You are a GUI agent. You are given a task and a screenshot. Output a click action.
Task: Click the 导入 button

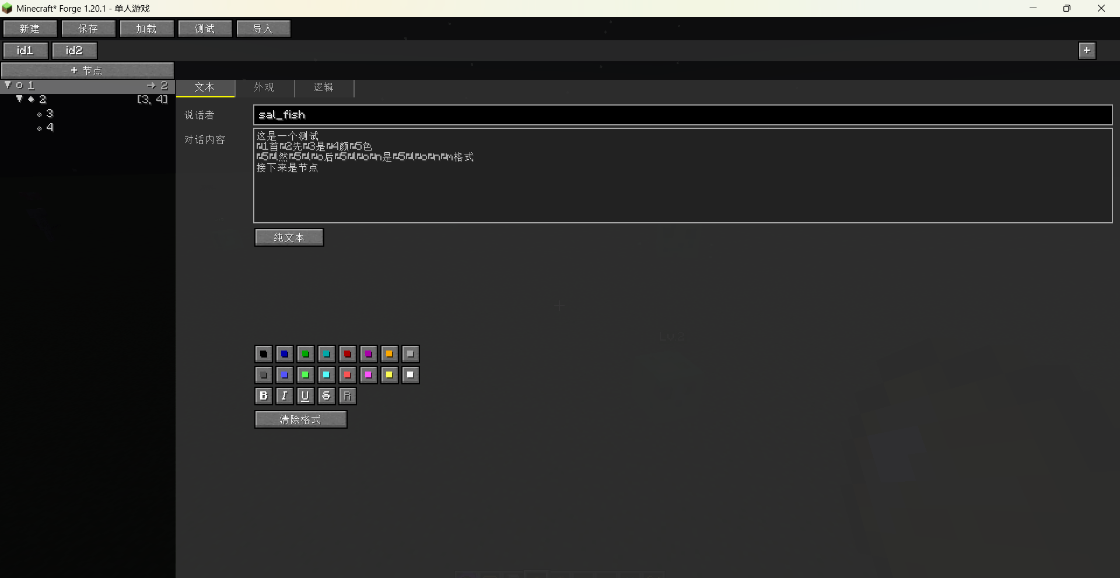(x=264, y=29)
